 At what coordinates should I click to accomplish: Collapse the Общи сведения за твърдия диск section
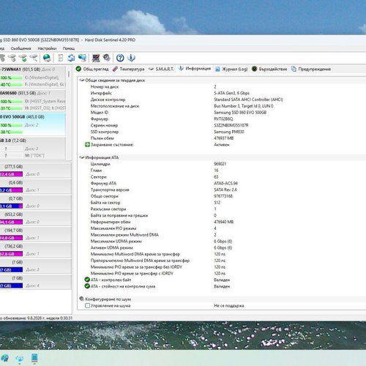coord(82,81)
